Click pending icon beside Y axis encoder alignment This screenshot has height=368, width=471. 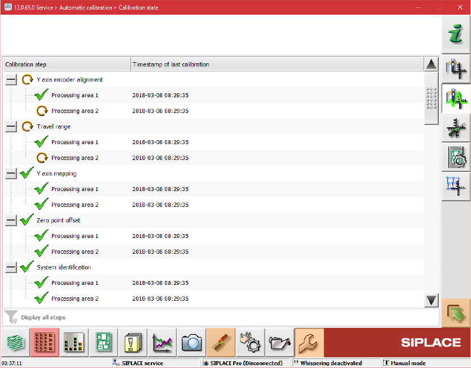[x=27, y=79]
